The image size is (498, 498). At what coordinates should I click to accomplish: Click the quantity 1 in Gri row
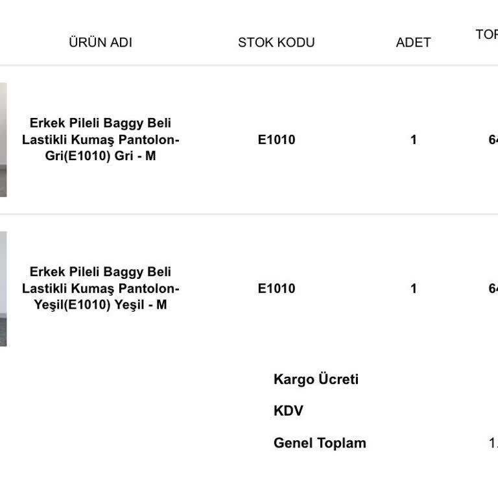414,140
